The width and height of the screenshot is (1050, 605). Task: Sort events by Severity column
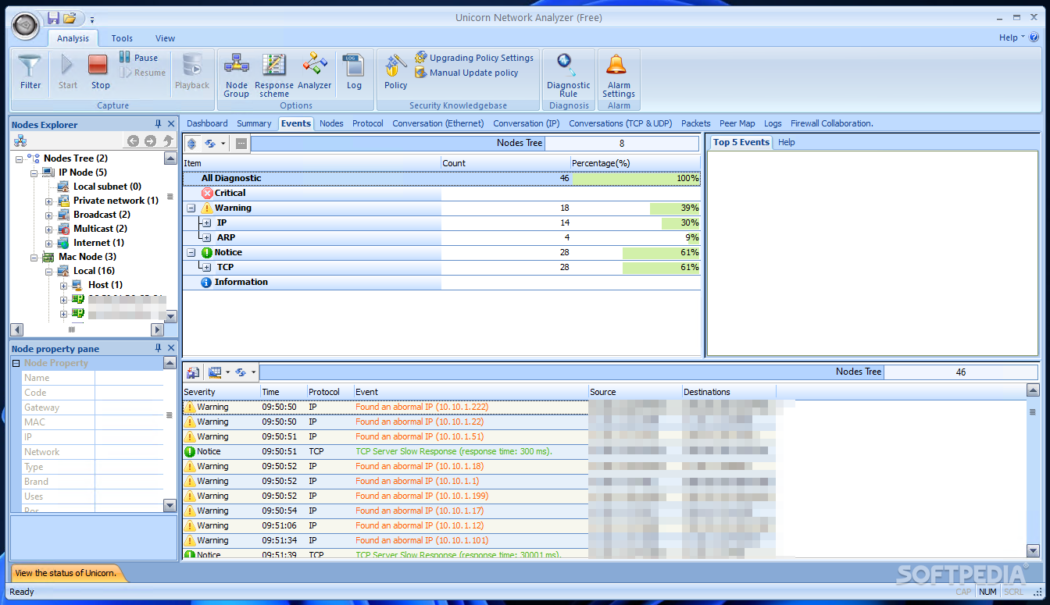coord(221,392)
